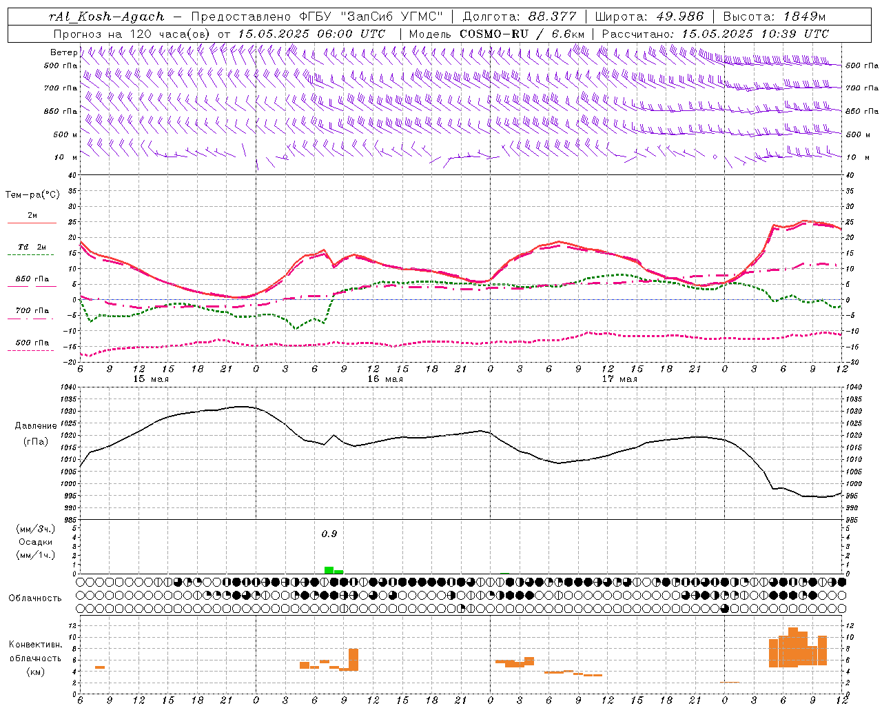This screenshot has width=882, height=706.
Task: Click the (мм/3ч.) precipitation unit label
Action: 36,529
